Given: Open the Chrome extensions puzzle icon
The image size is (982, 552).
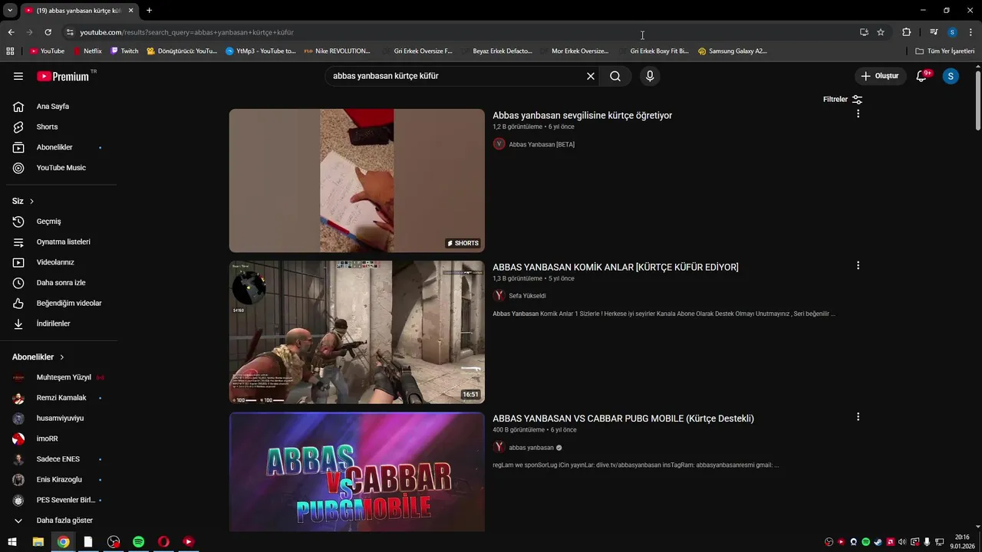Looking at the screenshot, I should click(906, 32).
